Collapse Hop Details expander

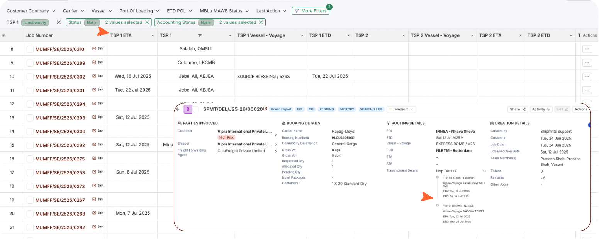(484, 171)
